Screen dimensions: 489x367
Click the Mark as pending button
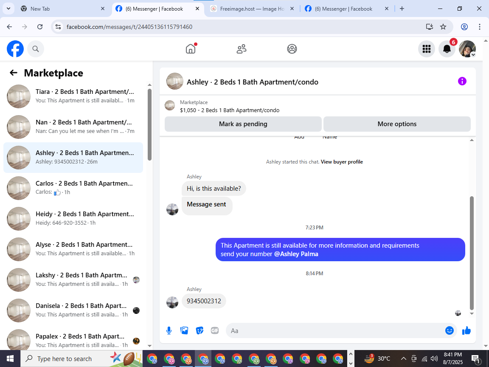pyautogui.click(x=243, y=124)
